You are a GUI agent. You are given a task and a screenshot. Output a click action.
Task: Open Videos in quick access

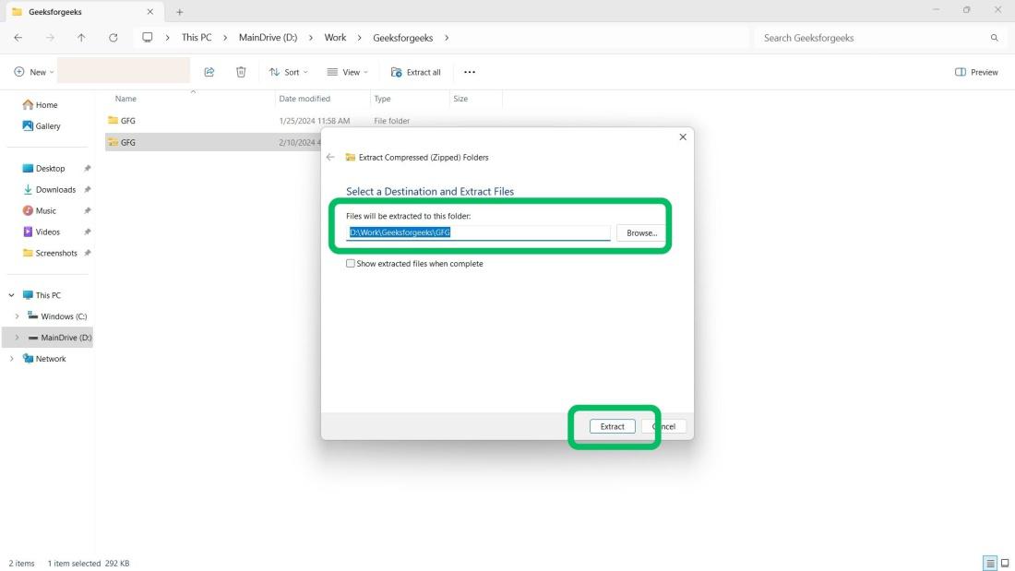[x=42, y=232]
